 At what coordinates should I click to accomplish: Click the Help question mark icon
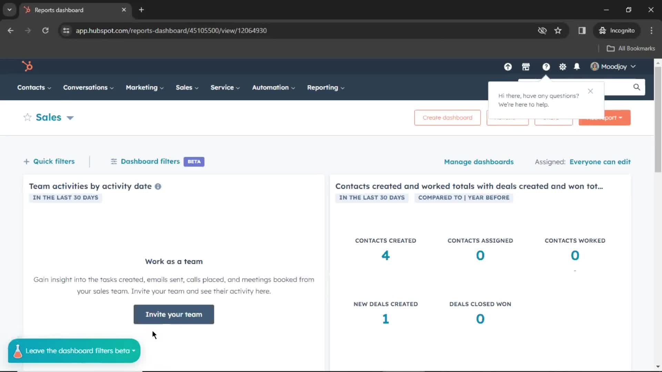(546, 67)
